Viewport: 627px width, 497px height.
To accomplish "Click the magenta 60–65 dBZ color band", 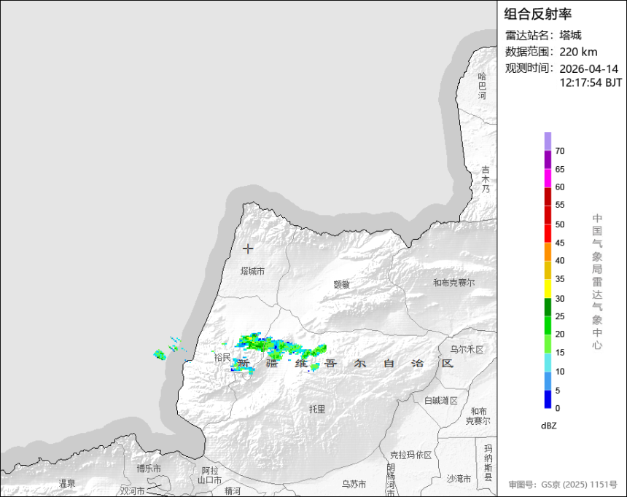I will coord(548,179).
